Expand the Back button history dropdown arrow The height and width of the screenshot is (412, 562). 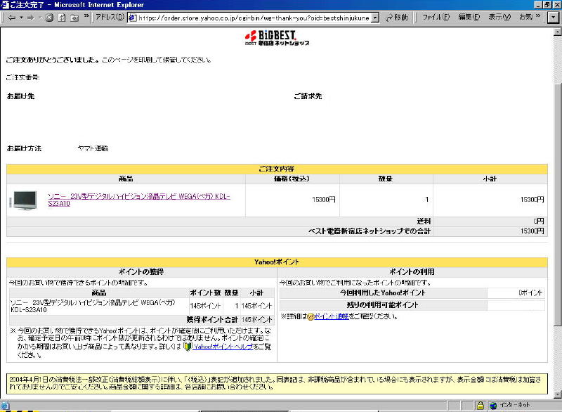(22, 18)
